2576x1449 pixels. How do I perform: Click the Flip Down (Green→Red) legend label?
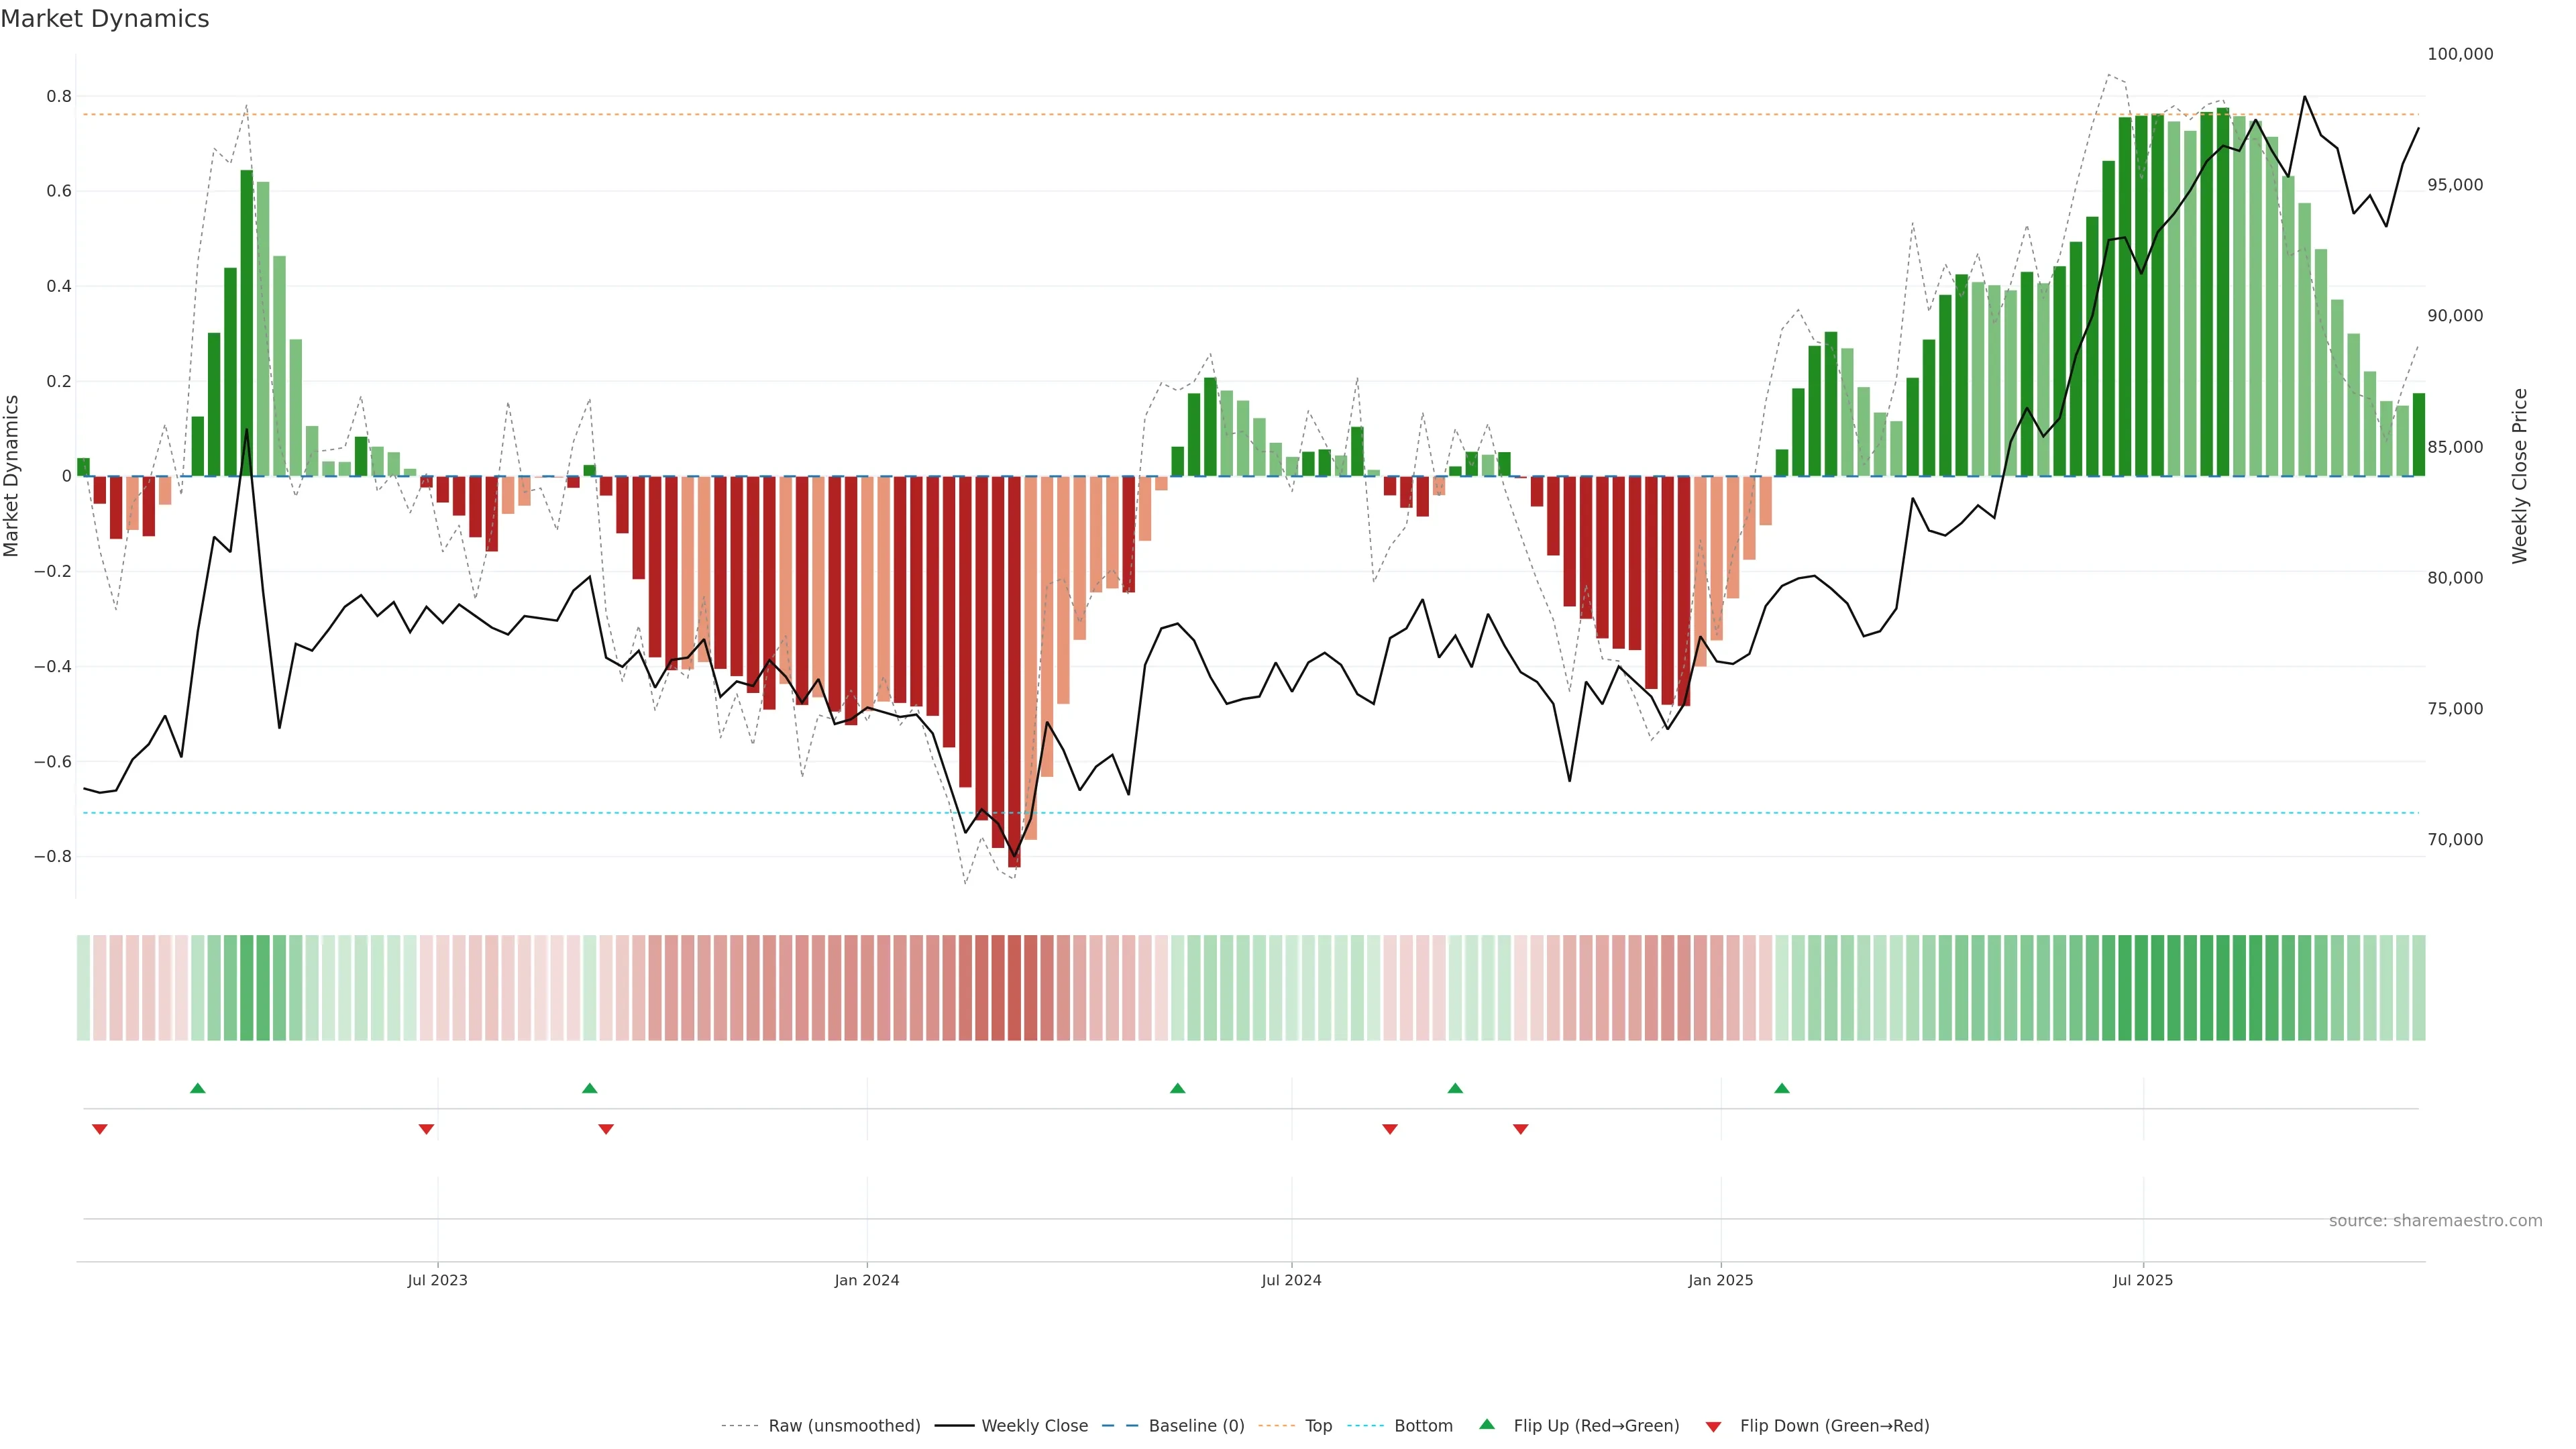pyautogui.click(x=1834, y=1426)
